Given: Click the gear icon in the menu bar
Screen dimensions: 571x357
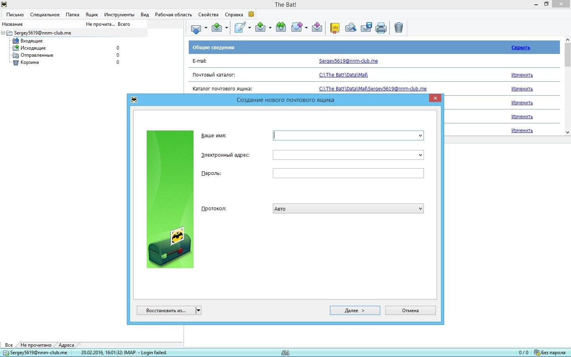Looking at the screenshot, I should [x=251, y=14].
